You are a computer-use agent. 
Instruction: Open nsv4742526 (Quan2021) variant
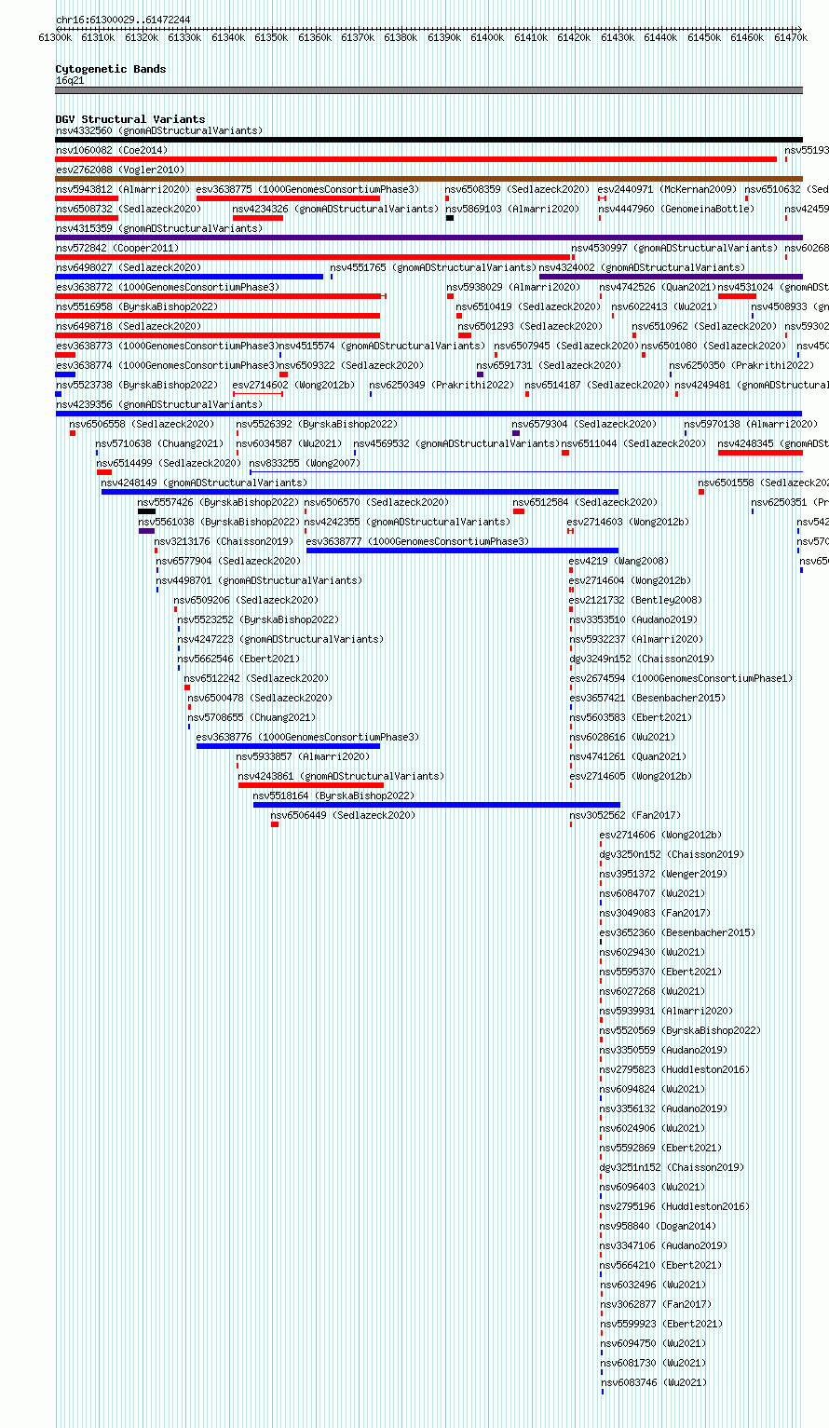pyautogui.click(x=658, y=287)
